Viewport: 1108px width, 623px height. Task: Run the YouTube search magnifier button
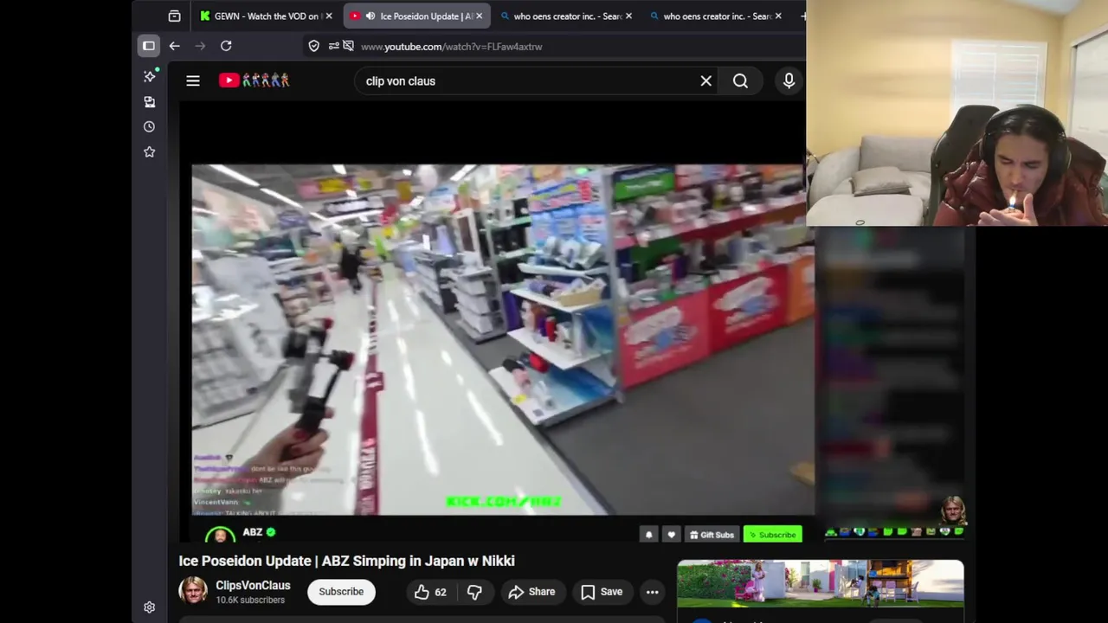[x=740, y=81]
